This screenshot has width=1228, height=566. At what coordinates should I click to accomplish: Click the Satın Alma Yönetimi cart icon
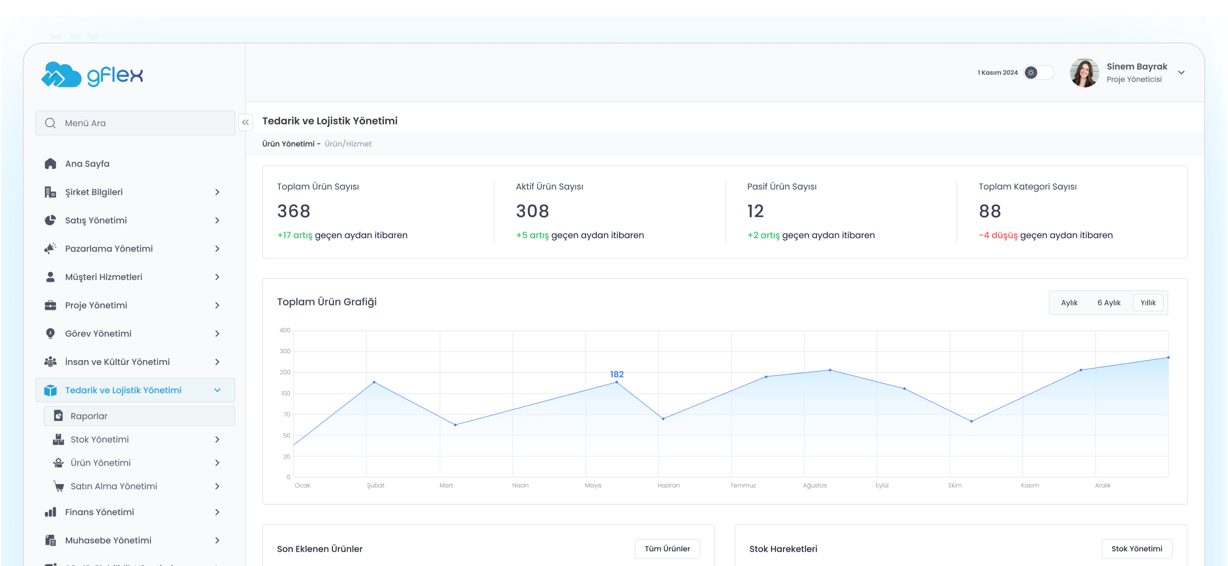pyautogui.click(x=58, y=486)
